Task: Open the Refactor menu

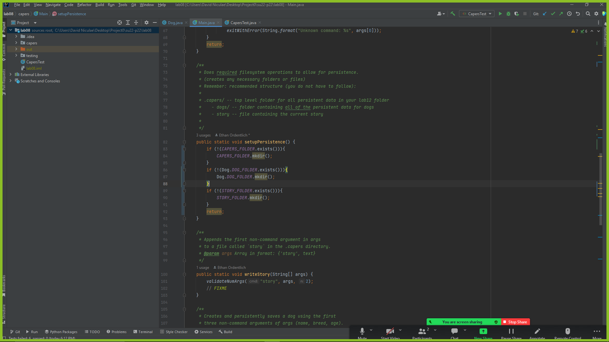Action: coord(84,5)
